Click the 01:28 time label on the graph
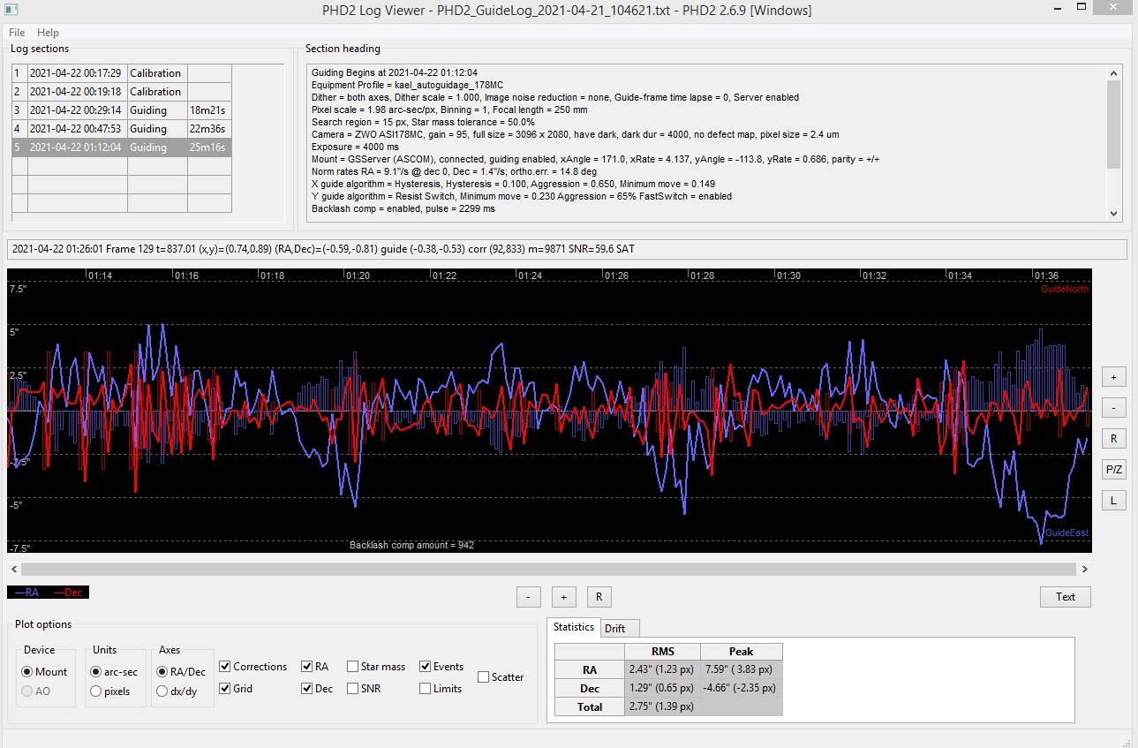The height and width of the screenshot is (748, 1138). point(702,276)
